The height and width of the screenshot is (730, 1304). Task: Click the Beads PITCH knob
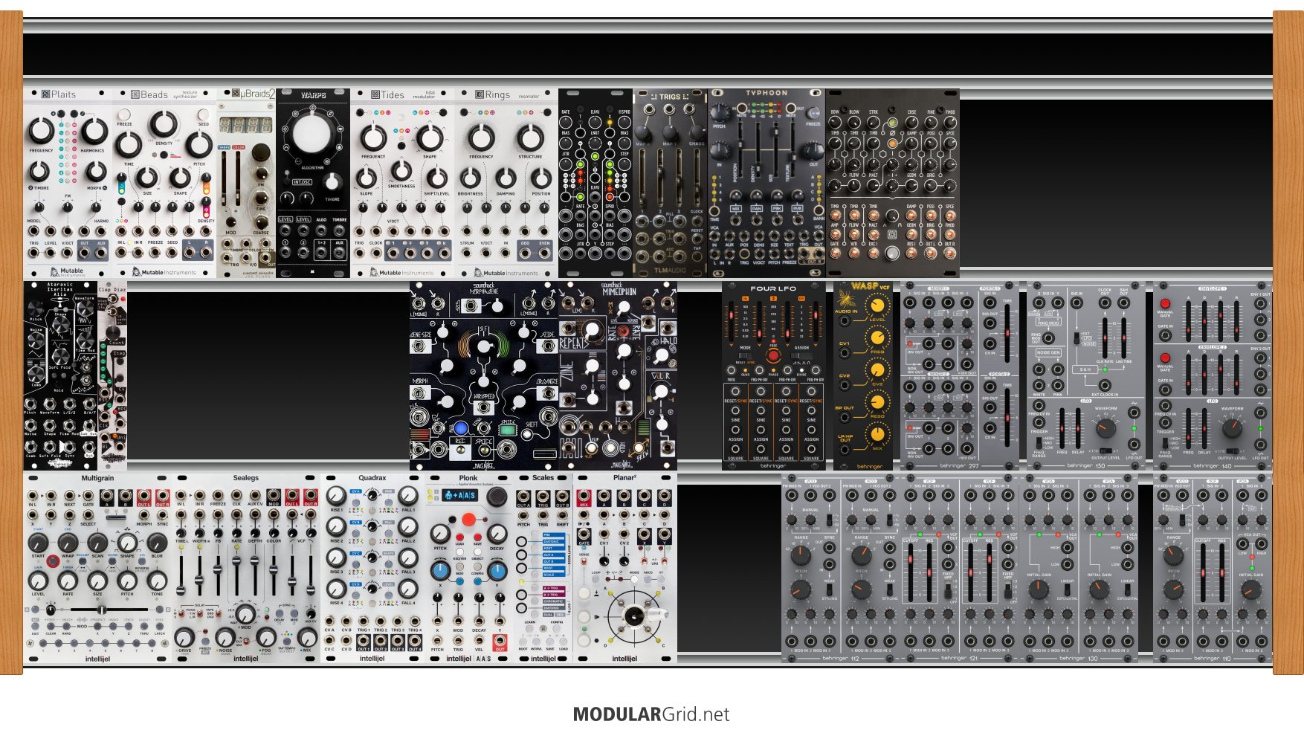[199, 145]
